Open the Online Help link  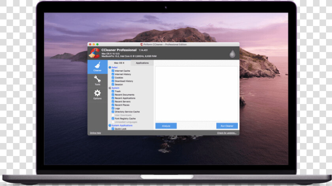click(95, 133)
